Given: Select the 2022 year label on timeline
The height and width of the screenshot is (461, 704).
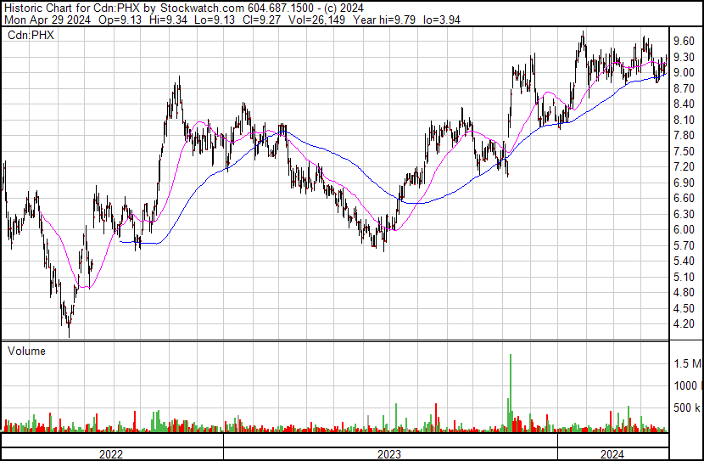Looking at the screenshot, I should [x=111, y=454].
